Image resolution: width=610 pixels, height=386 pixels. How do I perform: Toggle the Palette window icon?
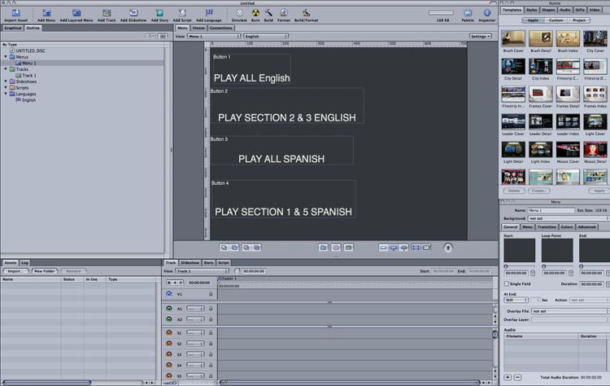pyautogui.click(x=468, y=13)
